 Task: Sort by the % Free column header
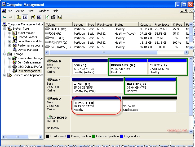[178, 25]
